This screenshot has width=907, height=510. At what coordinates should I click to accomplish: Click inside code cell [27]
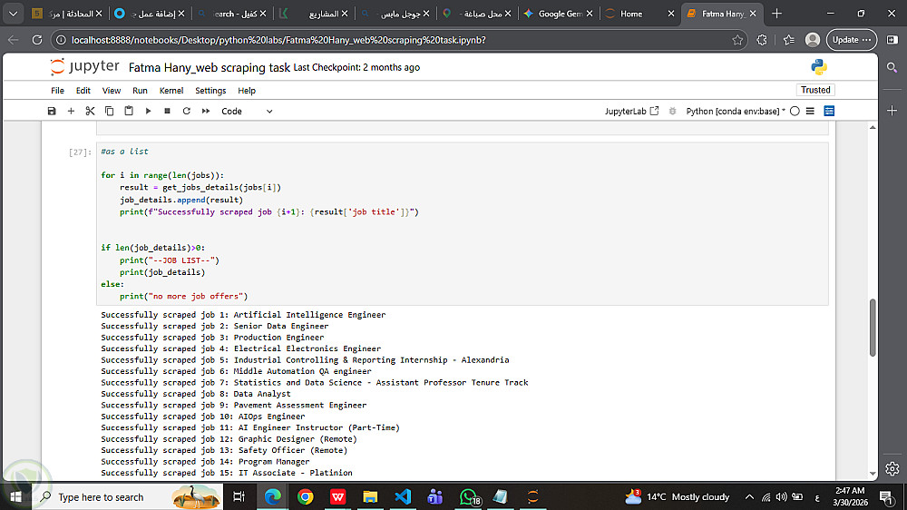pyautogui.click(x=463, y=223)
